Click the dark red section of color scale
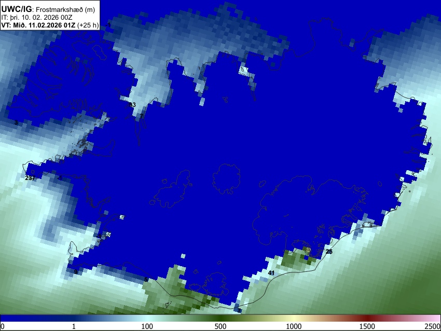This screenshot has width=441, height=331. [367, 319]
